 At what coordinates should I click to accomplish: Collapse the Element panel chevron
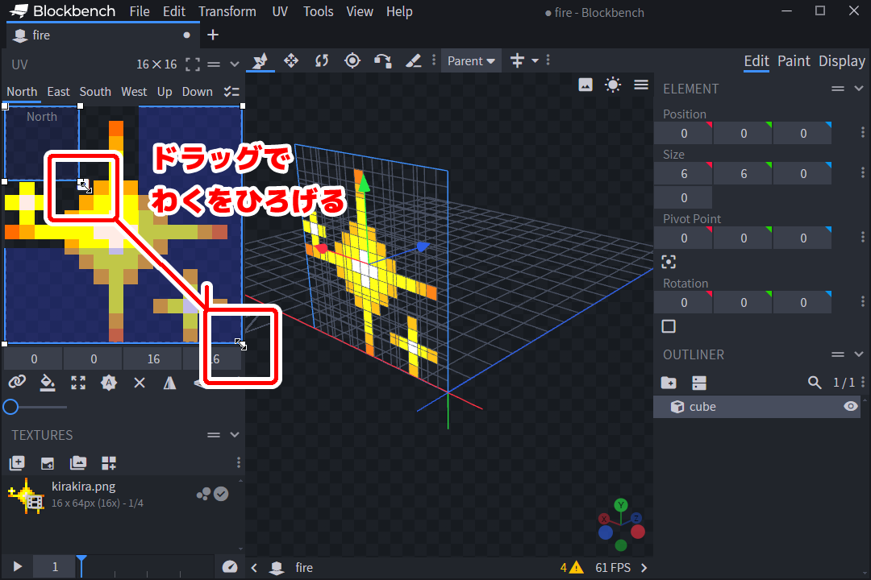tap(859, 89)
